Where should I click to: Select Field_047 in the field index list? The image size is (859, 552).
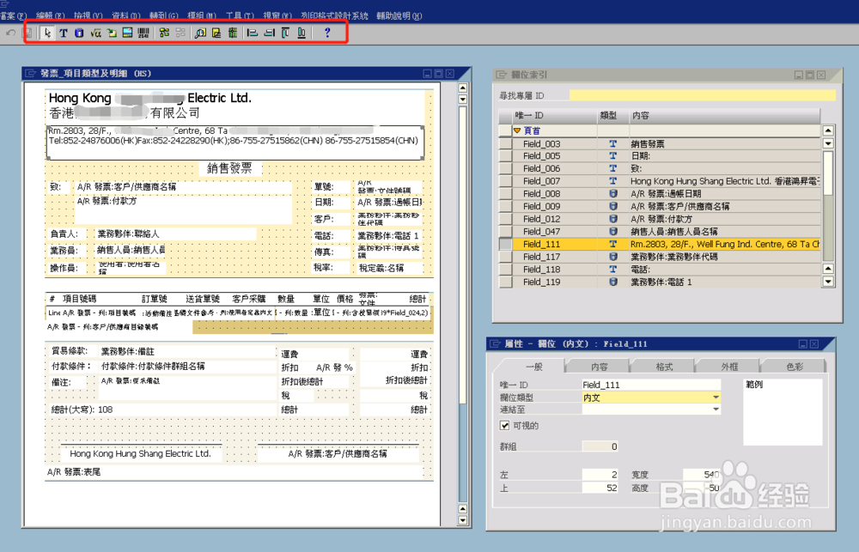coord(542,232)
